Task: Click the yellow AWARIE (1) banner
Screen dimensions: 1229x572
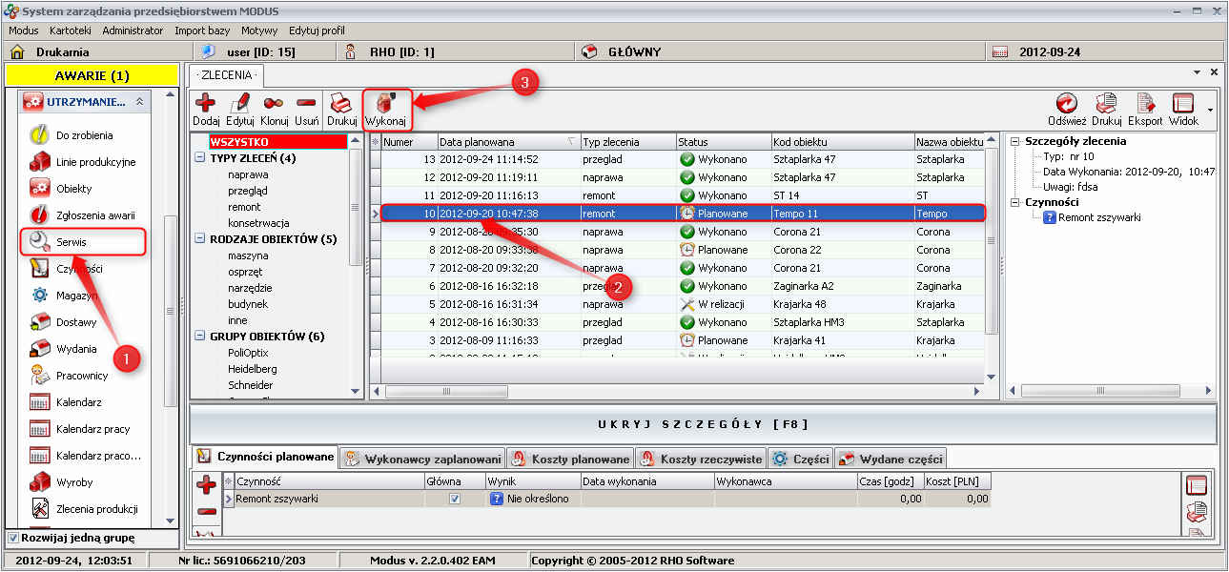Action: (x=92, y=75)
